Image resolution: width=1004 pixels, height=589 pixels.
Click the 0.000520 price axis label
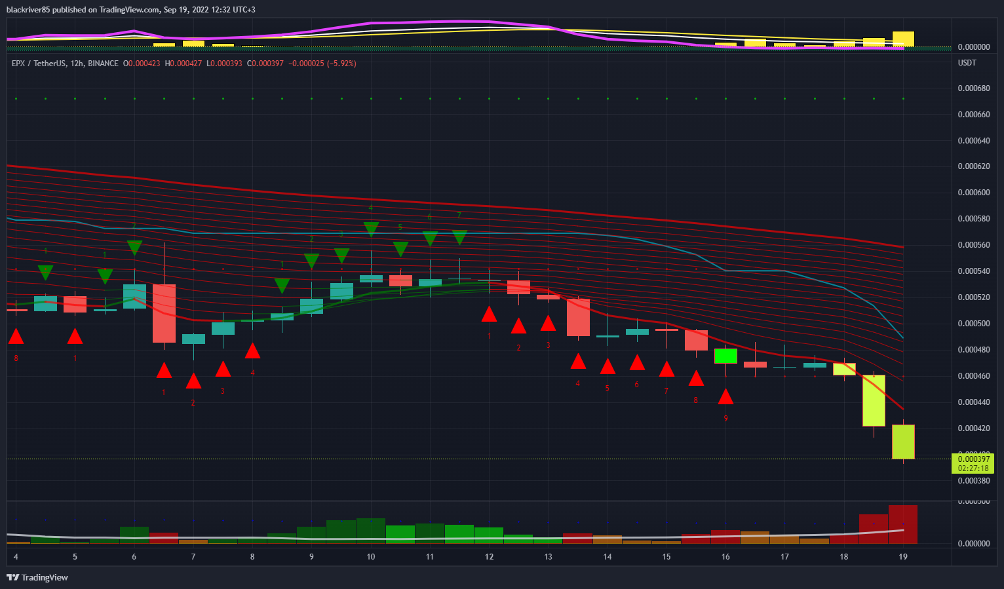click(x=974, y=297)
